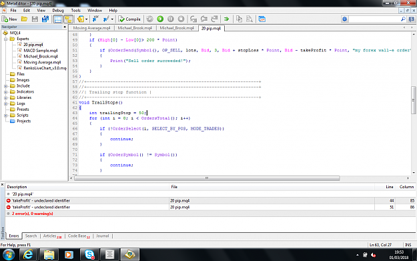417x261 pixels.
Task: Click the toggle bookmark flag icon
Action: point(95,19)
